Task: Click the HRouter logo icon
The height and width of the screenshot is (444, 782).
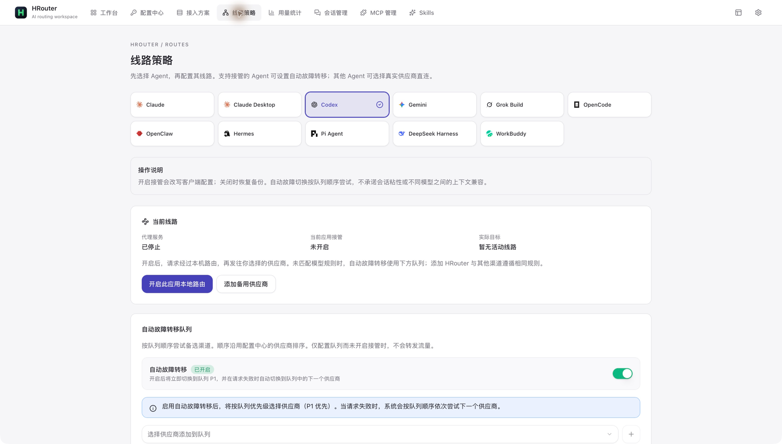Action: [21, 13]
